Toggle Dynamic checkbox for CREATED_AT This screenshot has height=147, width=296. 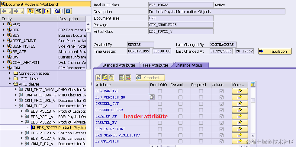tap(181, 116)
